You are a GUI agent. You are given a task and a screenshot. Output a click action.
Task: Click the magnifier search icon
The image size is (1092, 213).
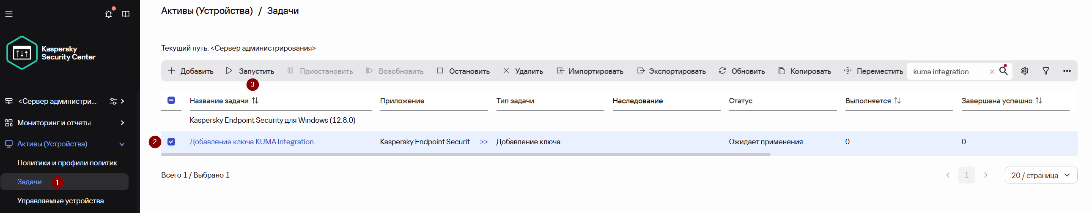pos(1004,70)
